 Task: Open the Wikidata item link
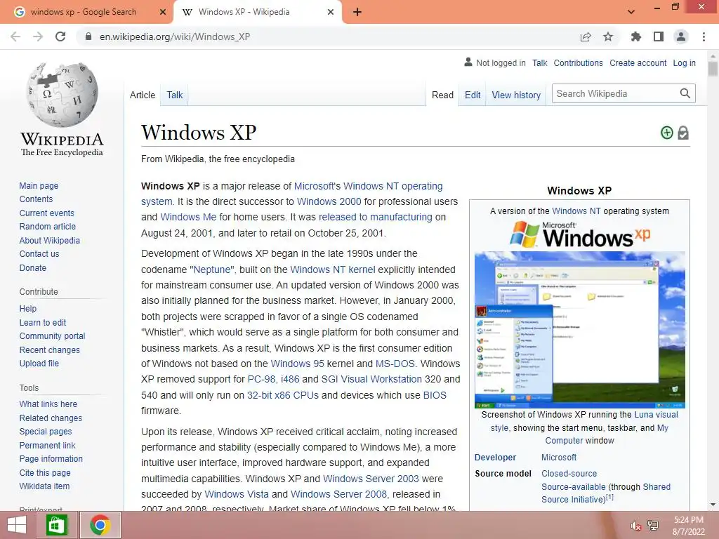[x=44, y=486]
